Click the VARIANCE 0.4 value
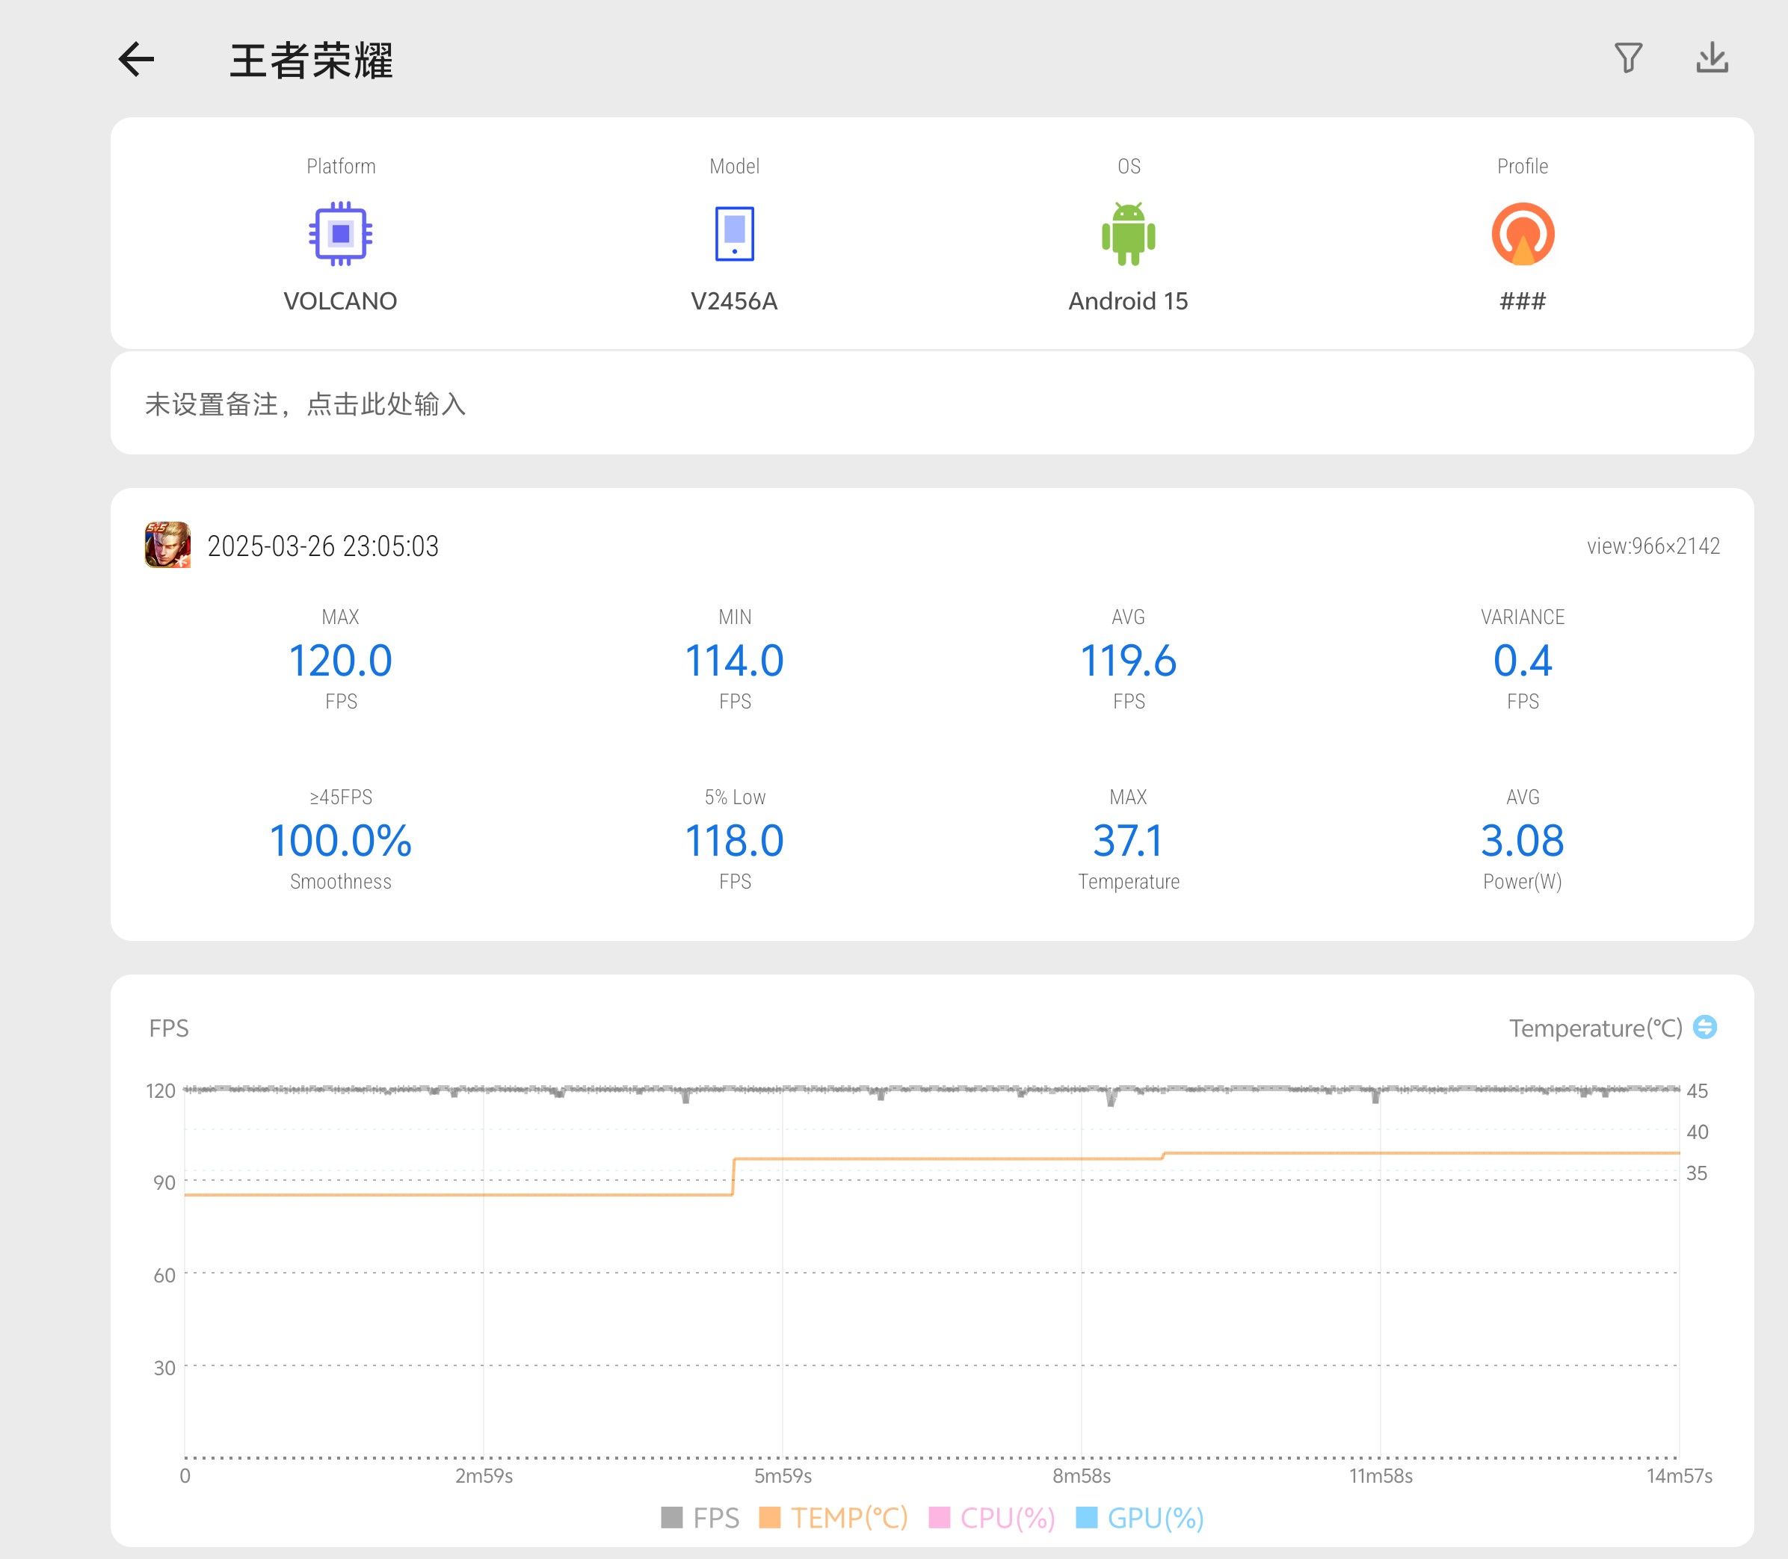The height and width of the screenshot is (1559, 1788). click(x=1523, y=661)
